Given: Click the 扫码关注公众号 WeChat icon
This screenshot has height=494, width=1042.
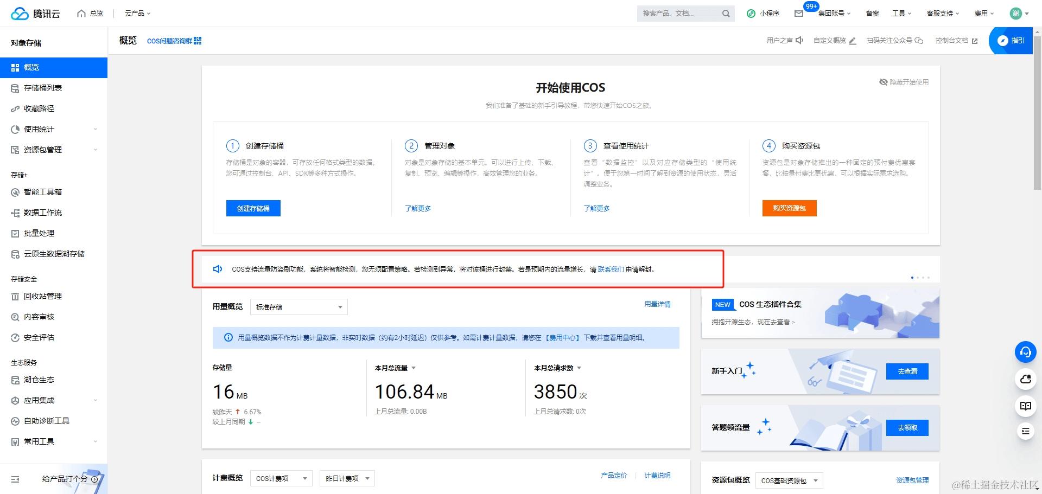Looking at the screenshot, I should pos(919,41).
